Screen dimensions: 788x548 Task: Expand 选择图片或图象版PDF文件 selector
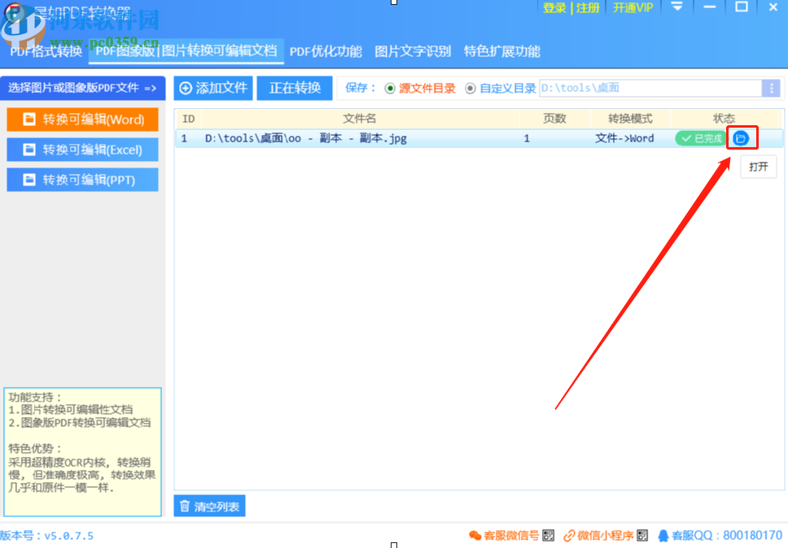tap(81, 88)
